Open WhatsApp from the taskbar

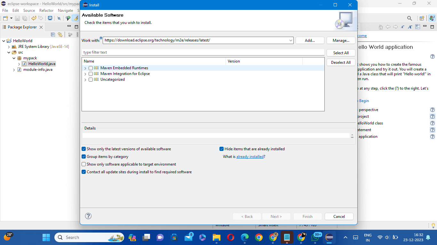[x=315, y=237]
